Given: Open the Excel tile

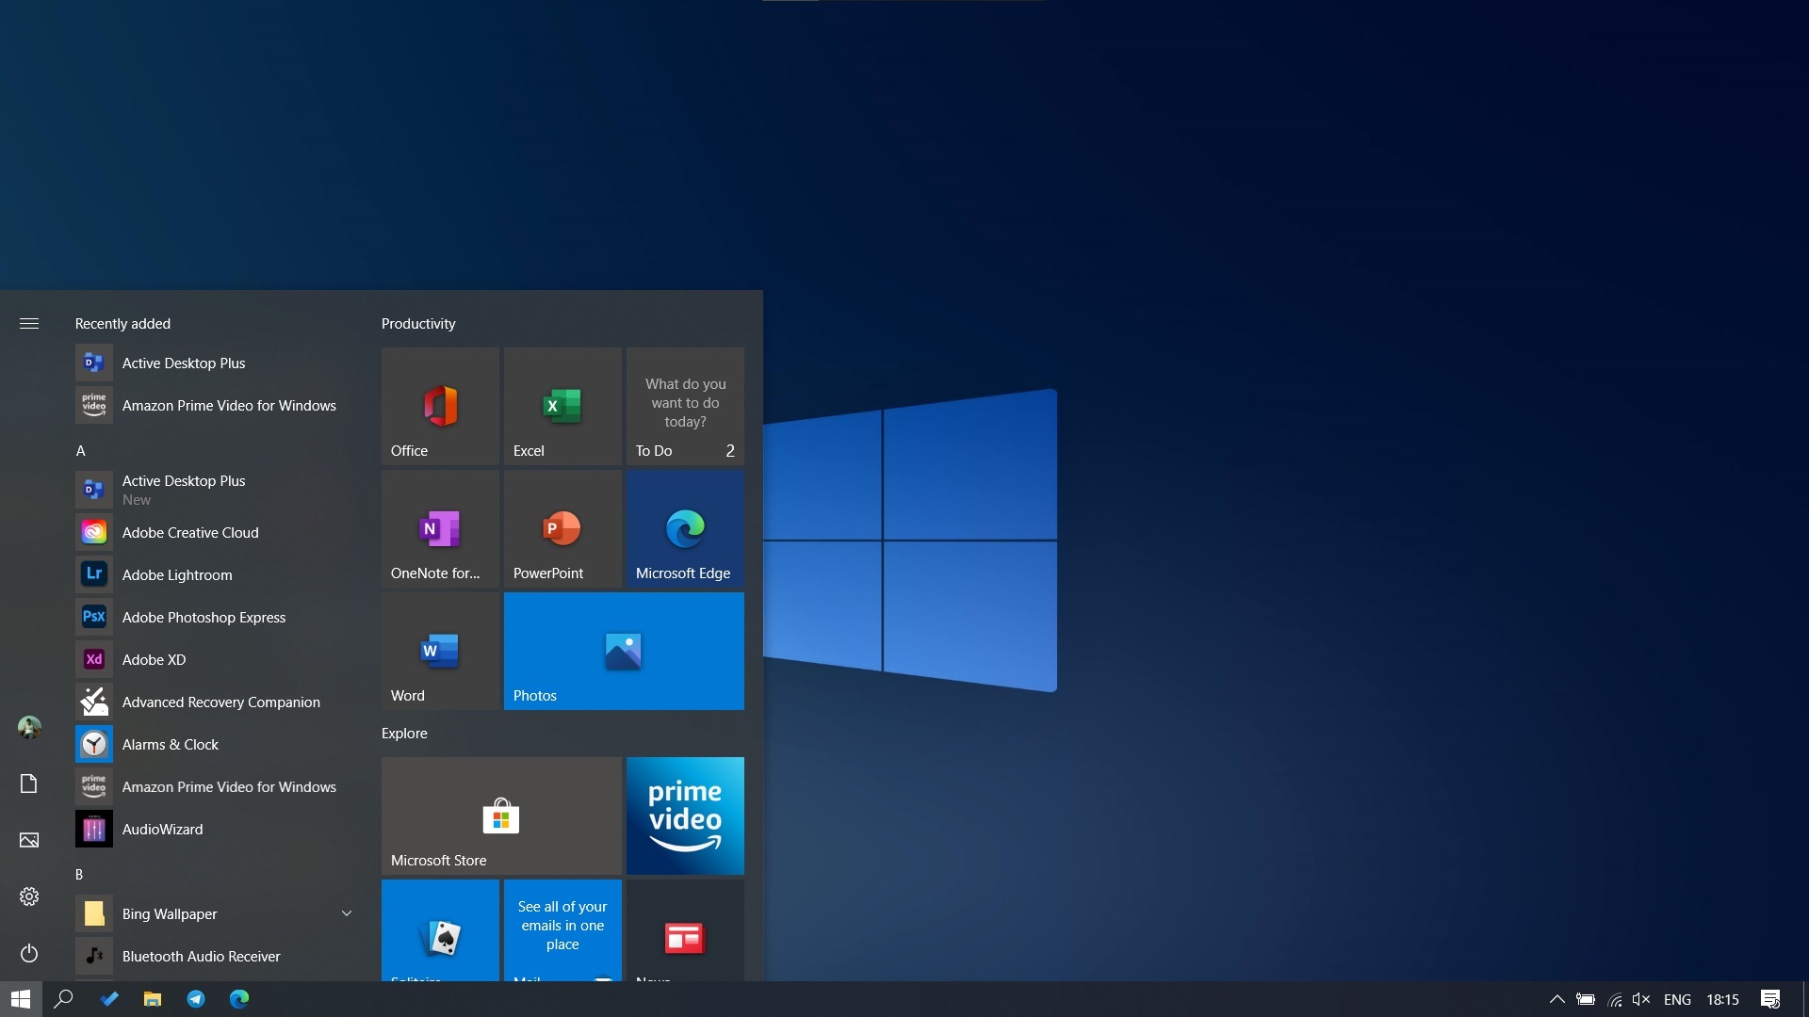Looking at the screenshot, I should tap(562, 406).
